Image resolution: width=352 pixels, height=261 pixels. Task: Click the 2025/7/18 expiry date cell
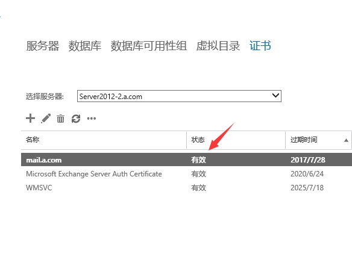tap(307, 188)
